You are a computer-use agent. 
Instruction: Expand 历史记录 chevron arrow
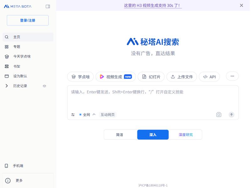click(7, 86)
